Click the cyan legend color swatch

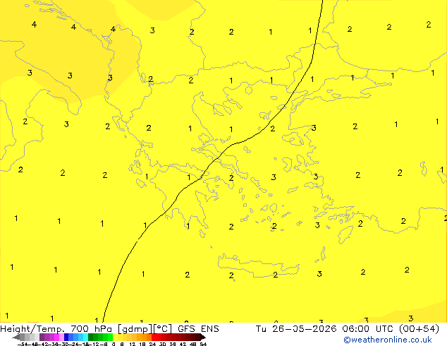[85, 337]
